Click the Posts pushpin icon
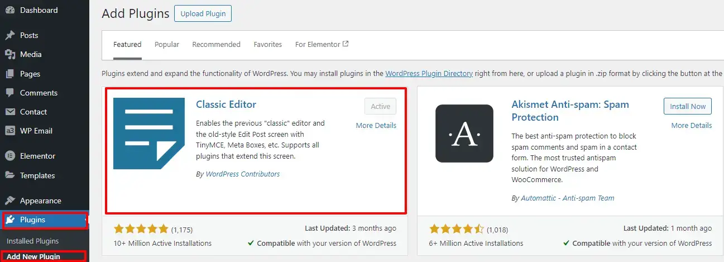Screen dimensions: 724x262 tap(9, 35)
